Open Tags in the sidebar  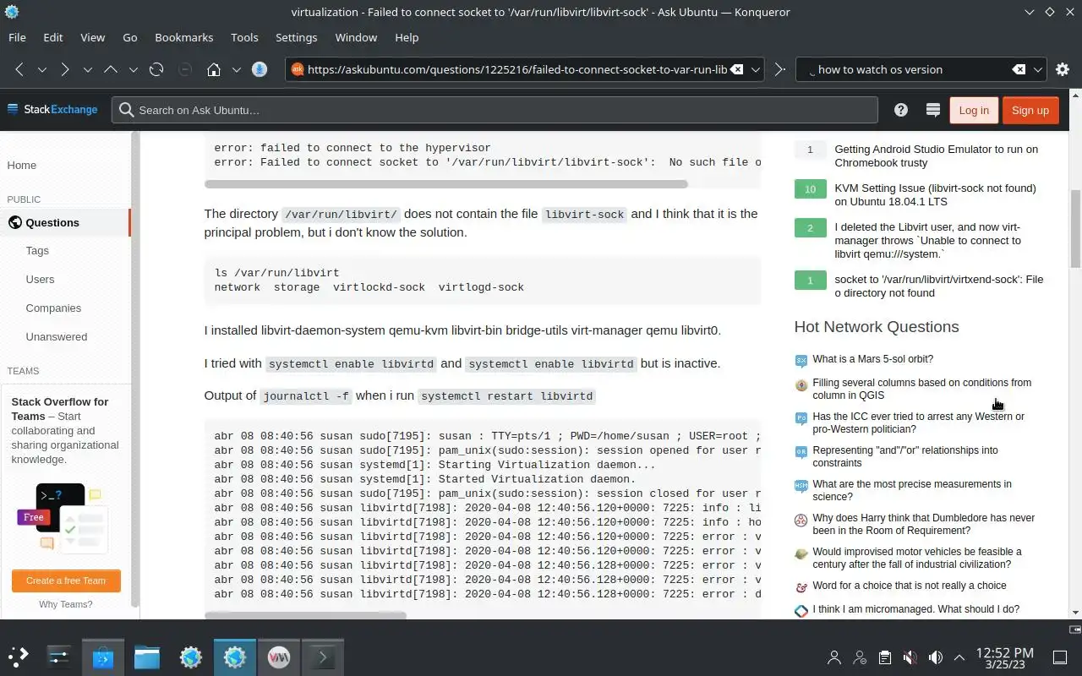tap(37, 250)
